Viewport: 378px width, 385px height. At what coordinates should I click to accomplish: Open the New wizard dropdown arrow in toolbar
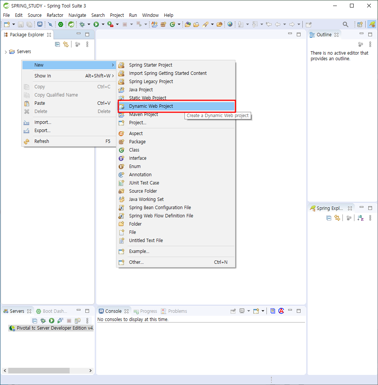pos(13,24)
